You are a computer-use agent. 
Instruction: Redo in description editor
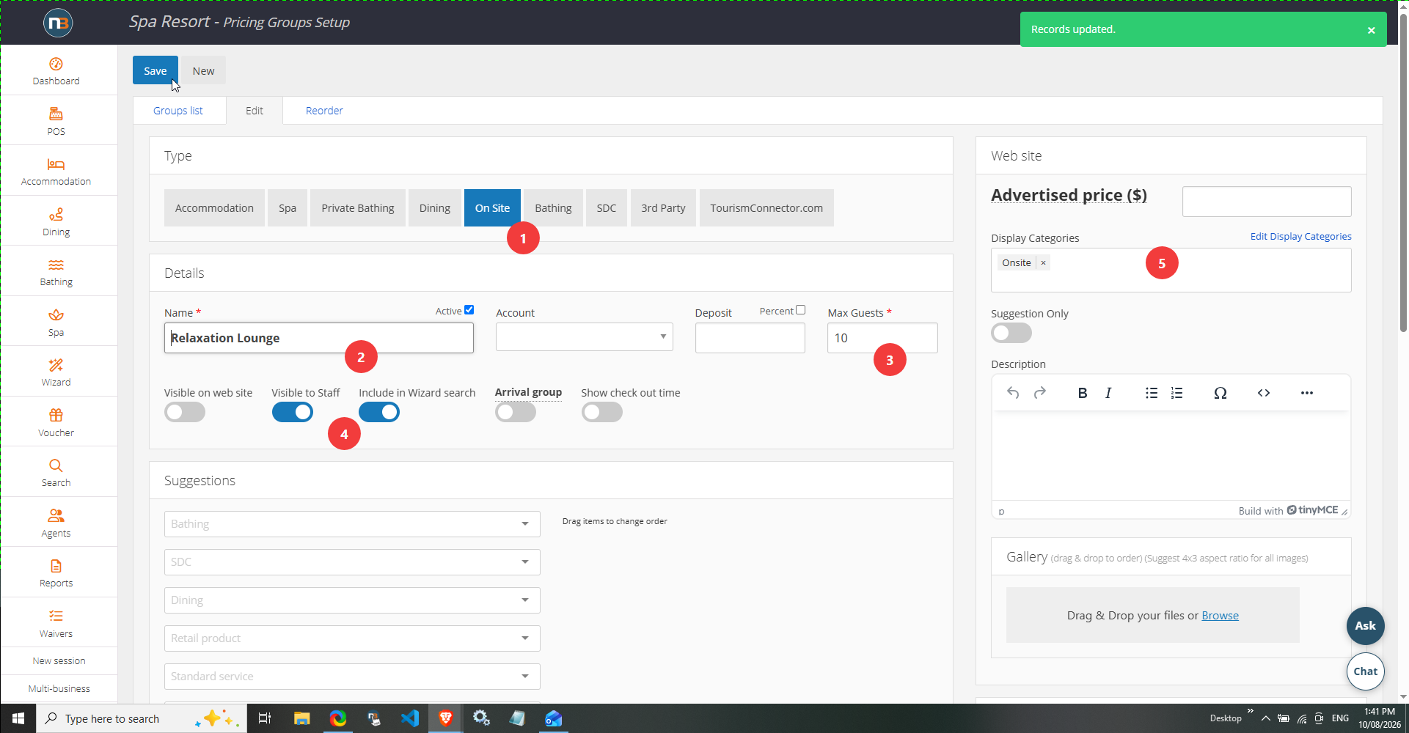(1039, 393)
